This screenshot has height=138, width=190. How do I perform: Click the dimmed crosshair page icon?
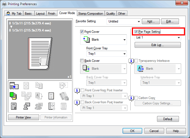click(x=26, y=85)
